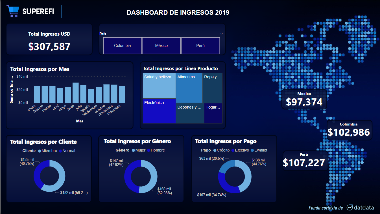Click the Perú $107,227 card
Image resolution: width=380 pixels, height=214 pixels.
coord(305,161)
